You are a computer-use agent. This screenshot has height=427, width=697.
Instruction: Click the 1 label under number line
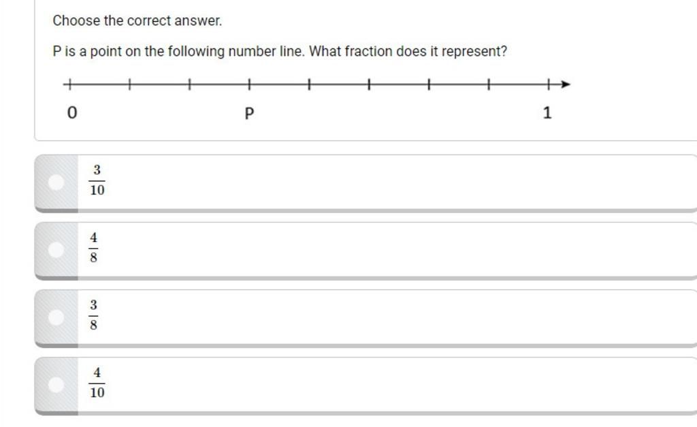click(547, 112)
